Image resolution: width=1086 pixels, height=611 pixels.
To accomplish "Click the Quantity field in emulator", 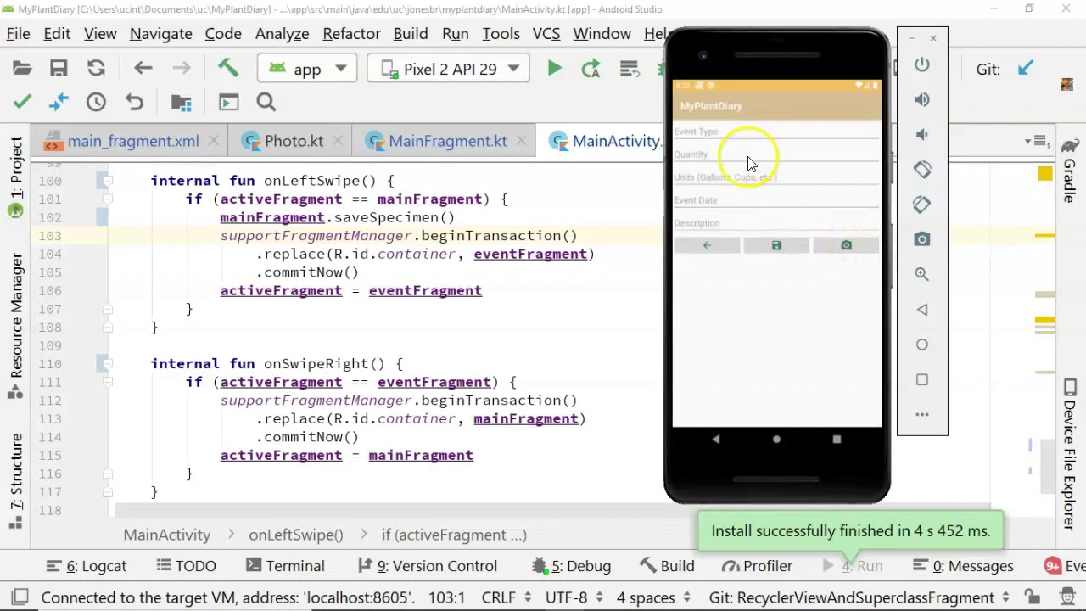I will point(776,154).
